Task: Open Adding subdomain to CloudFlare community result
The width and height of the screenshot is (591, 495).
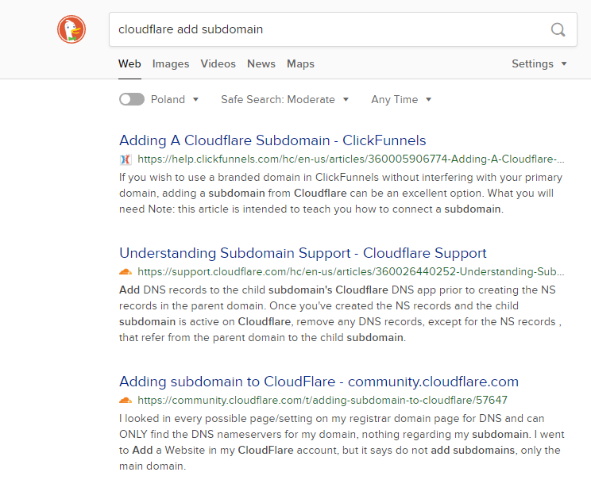Action: (319, 382)
